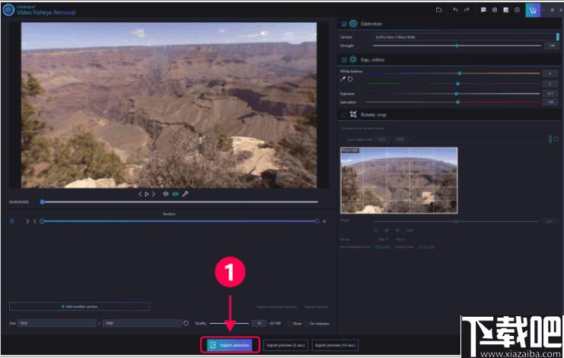Click the Distortion Strength slider handle

pyautogui.click(x=457, y=46)
